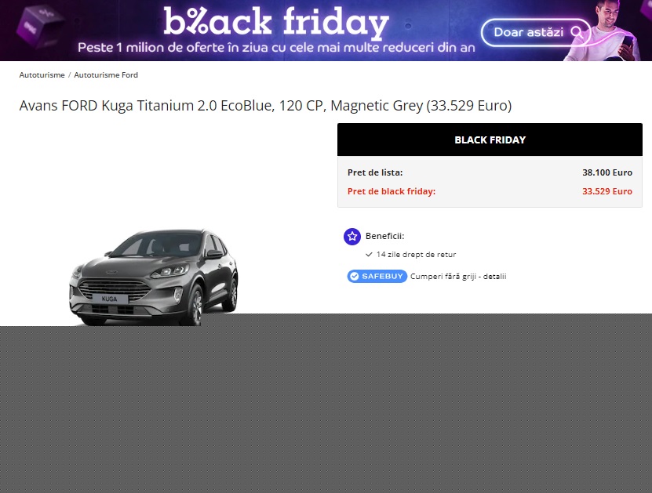Screen dimensions: 652x493
Task: Click the BLACK FRIDAY black header bar
Action: point(490,140)
